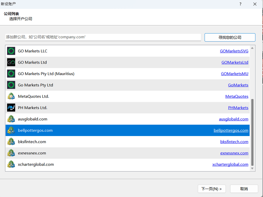Click the 取消 button
263x197 pixels.
pyautogui.click(x=244, y=189)
